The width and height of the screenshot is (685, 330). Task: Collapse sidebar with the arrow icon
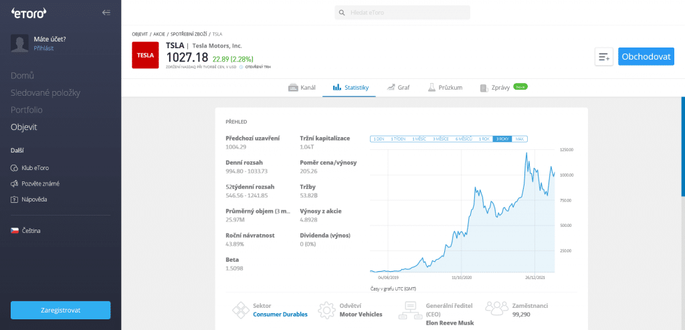click(106, 13)
